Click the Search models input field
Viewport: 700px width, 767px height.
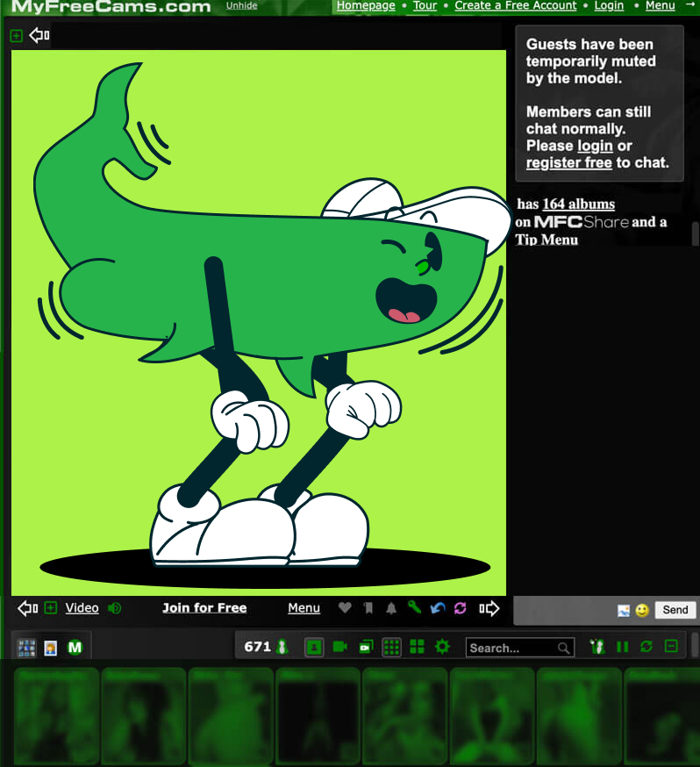[x=512, y=648]
